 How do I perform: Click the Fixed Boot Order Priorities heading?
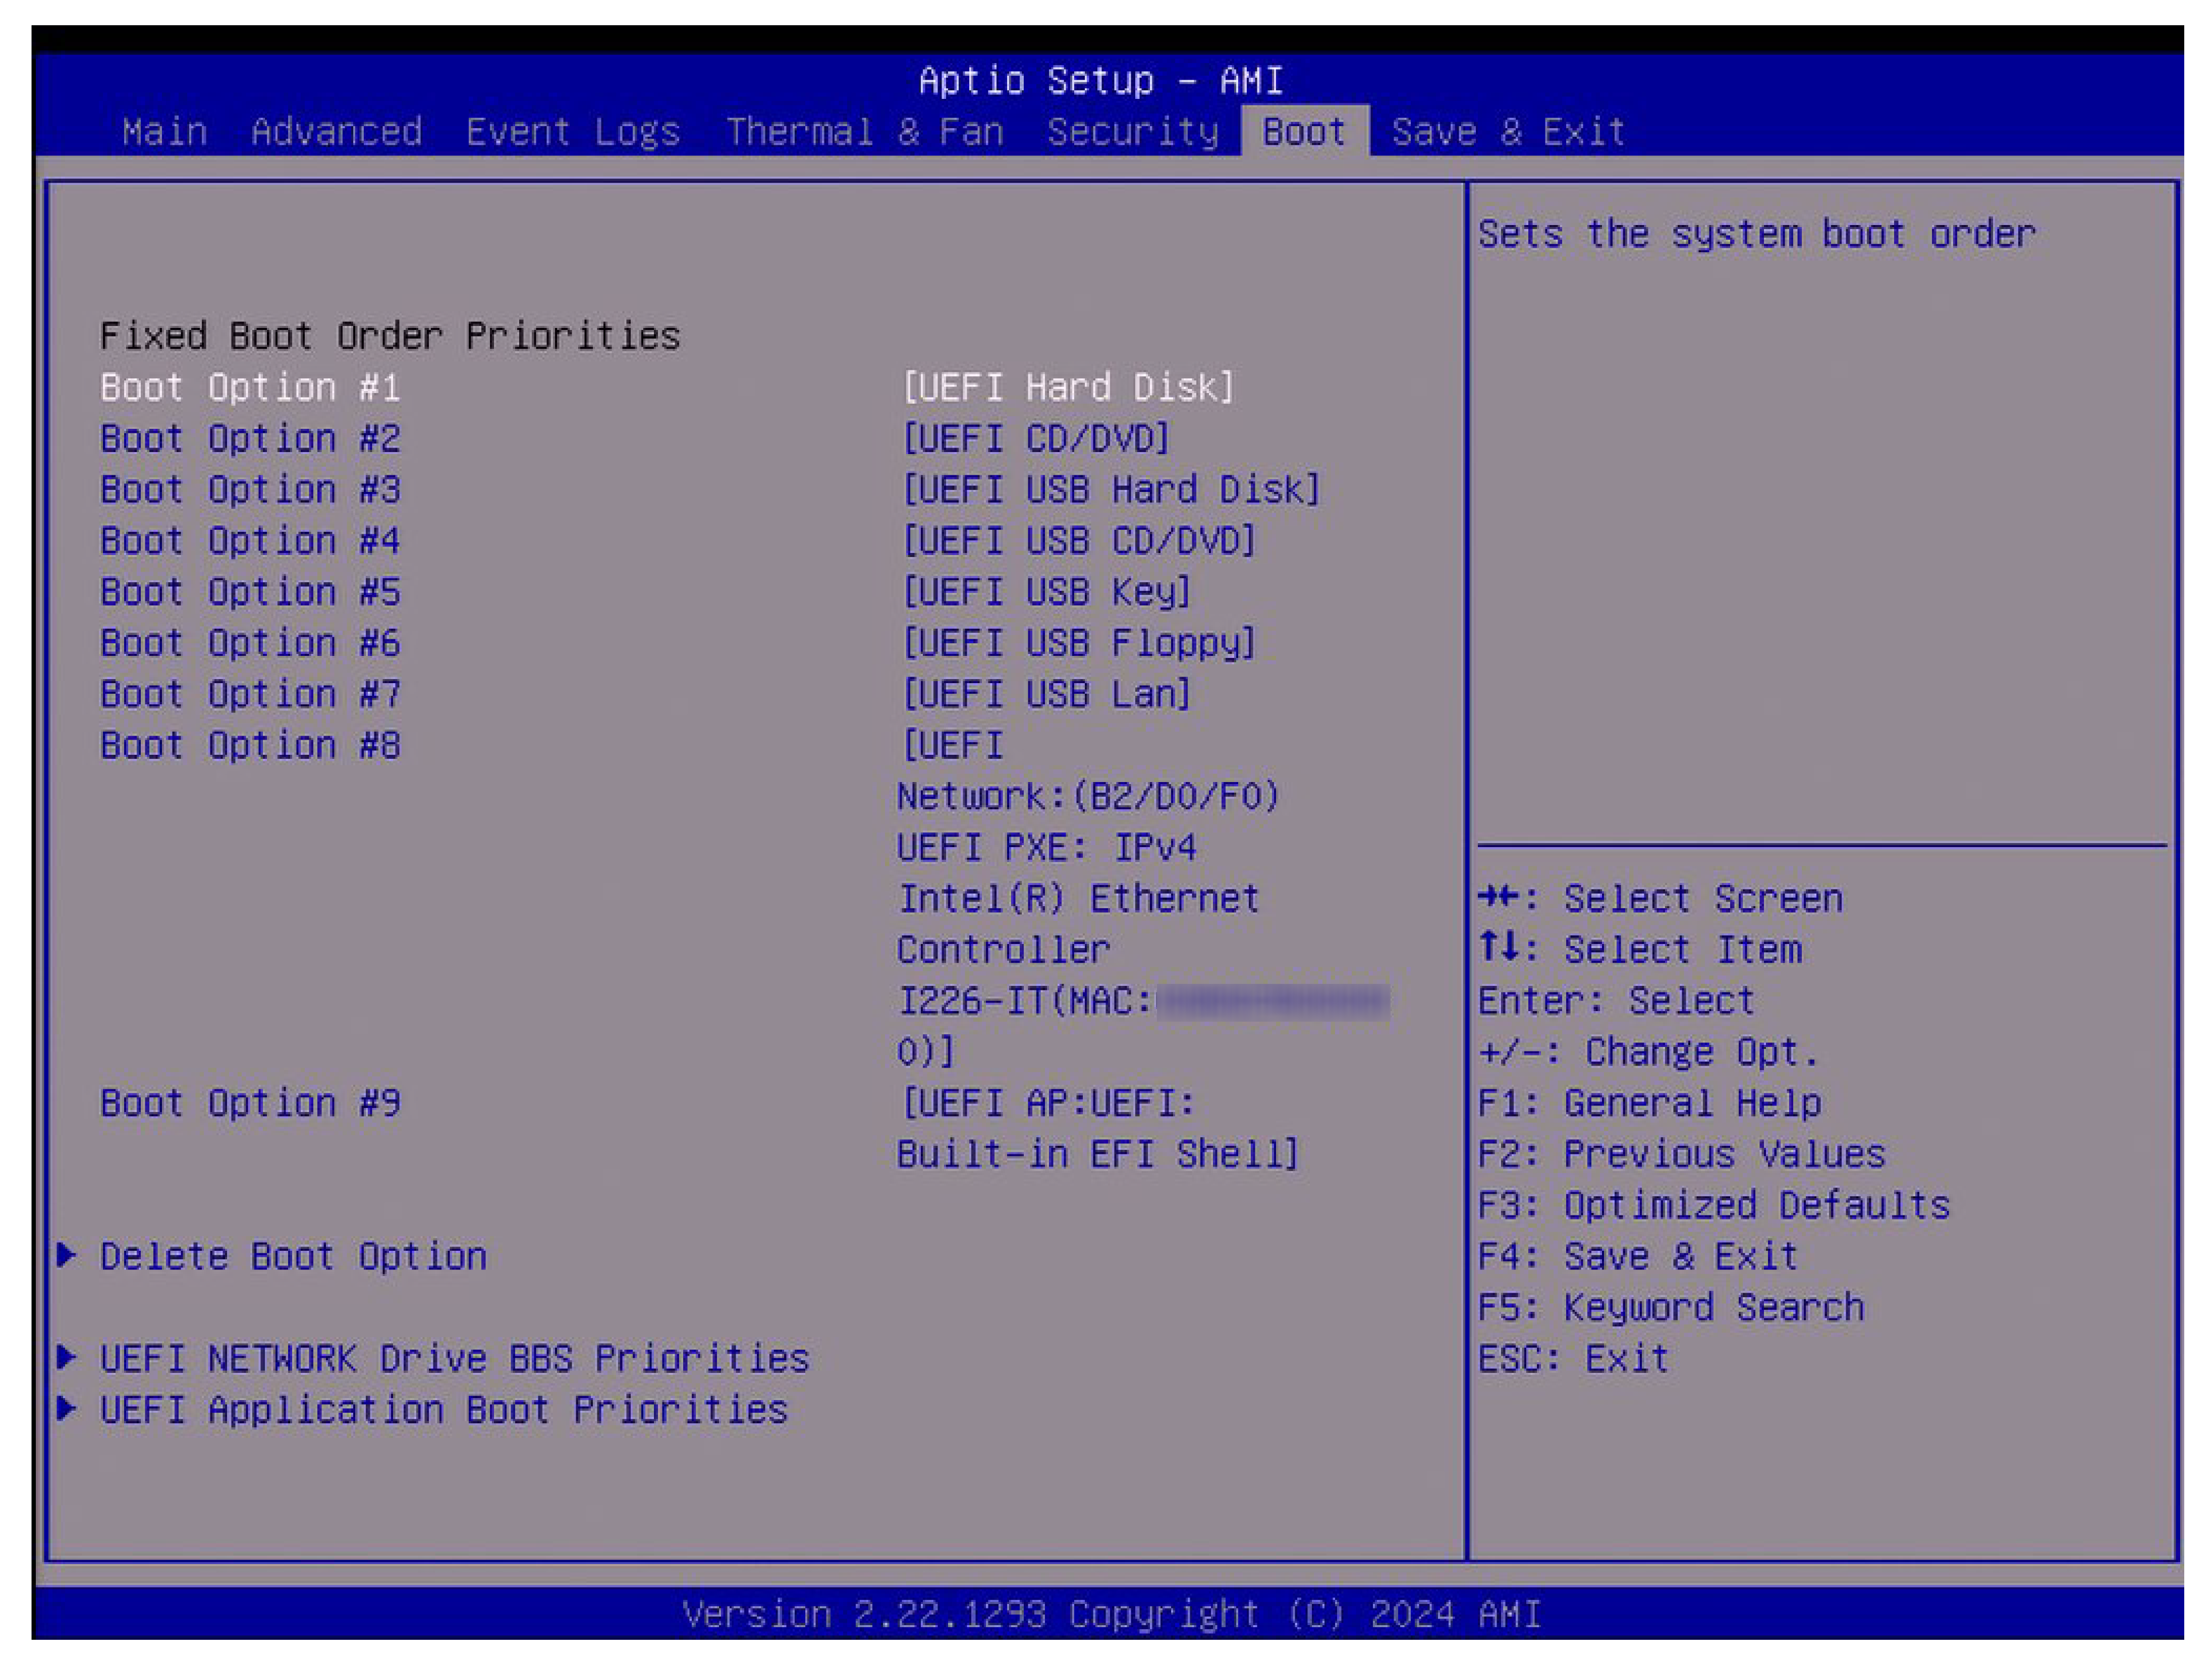[x=390, y=336]
